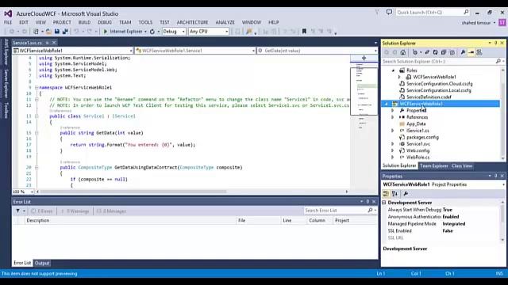Toggle auto-hide pin on Properties panel
508x285 pixels.
(495, 176)
